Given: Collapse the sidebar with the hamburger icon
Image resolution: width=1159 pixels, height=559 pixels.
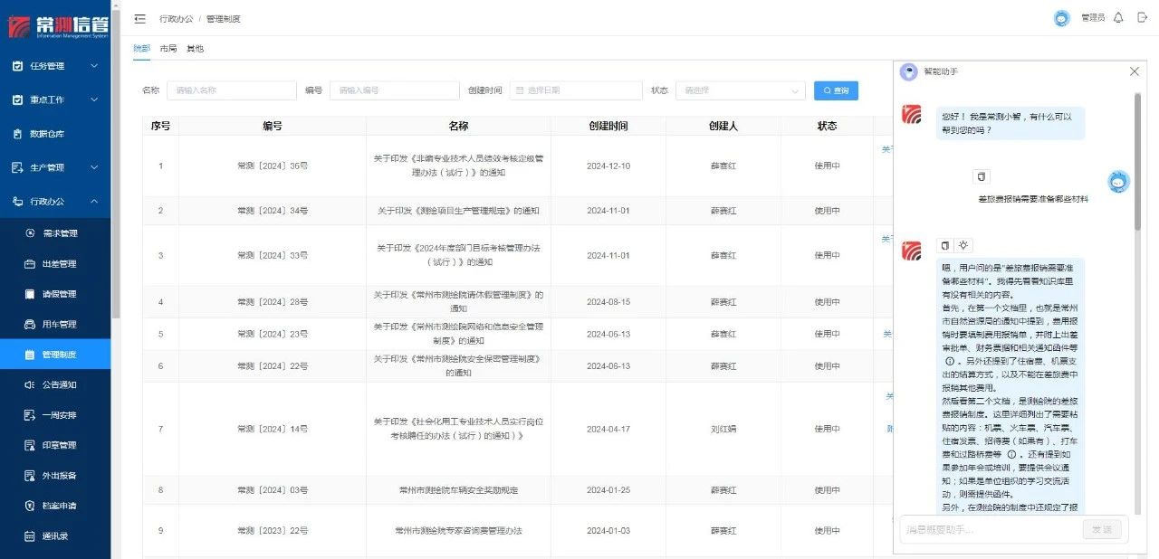Looking at the screenshot, I should click(x=139, y=18).
